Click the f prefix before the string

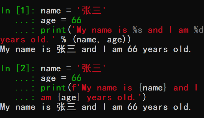point(74,87)
